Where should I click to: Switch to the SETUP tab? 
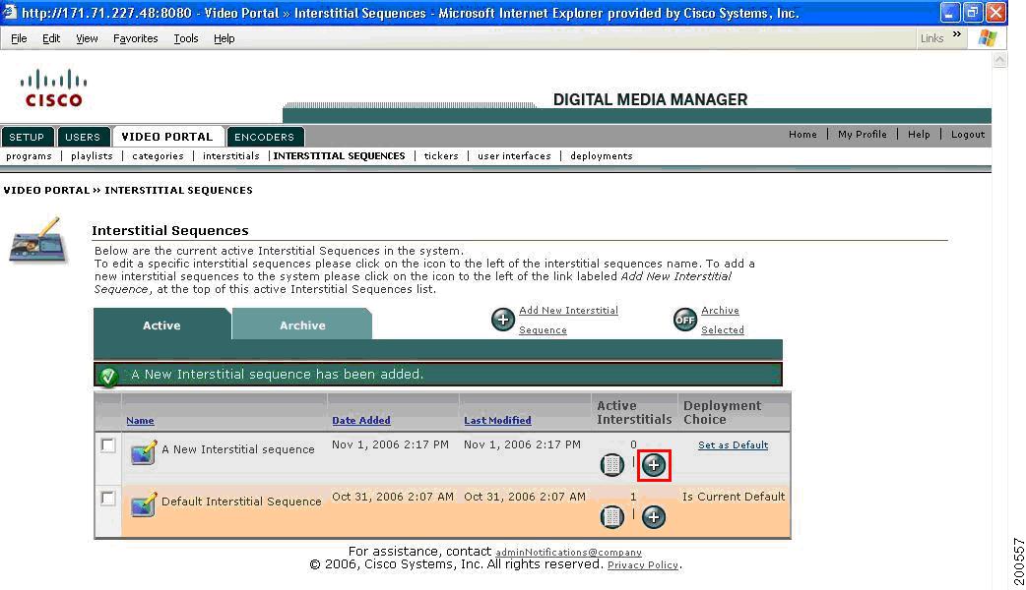(27, 137)
